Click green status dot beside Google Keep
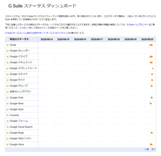Image resolution: width=161 pixels, height=156 pixels. point(7,133)
